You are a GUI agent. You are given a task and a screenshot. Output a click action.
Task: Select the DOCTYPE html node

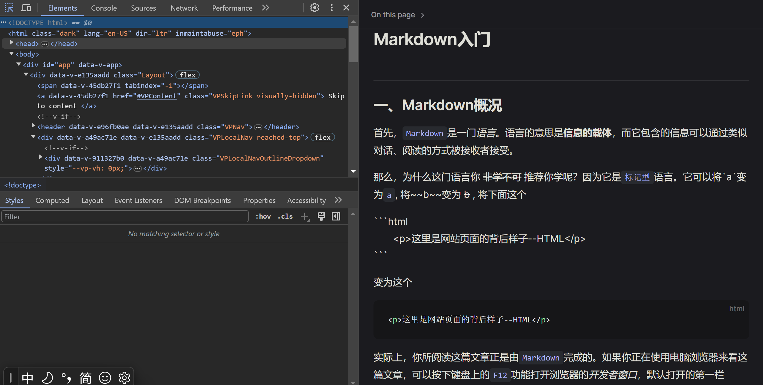[x=174, y=23]
